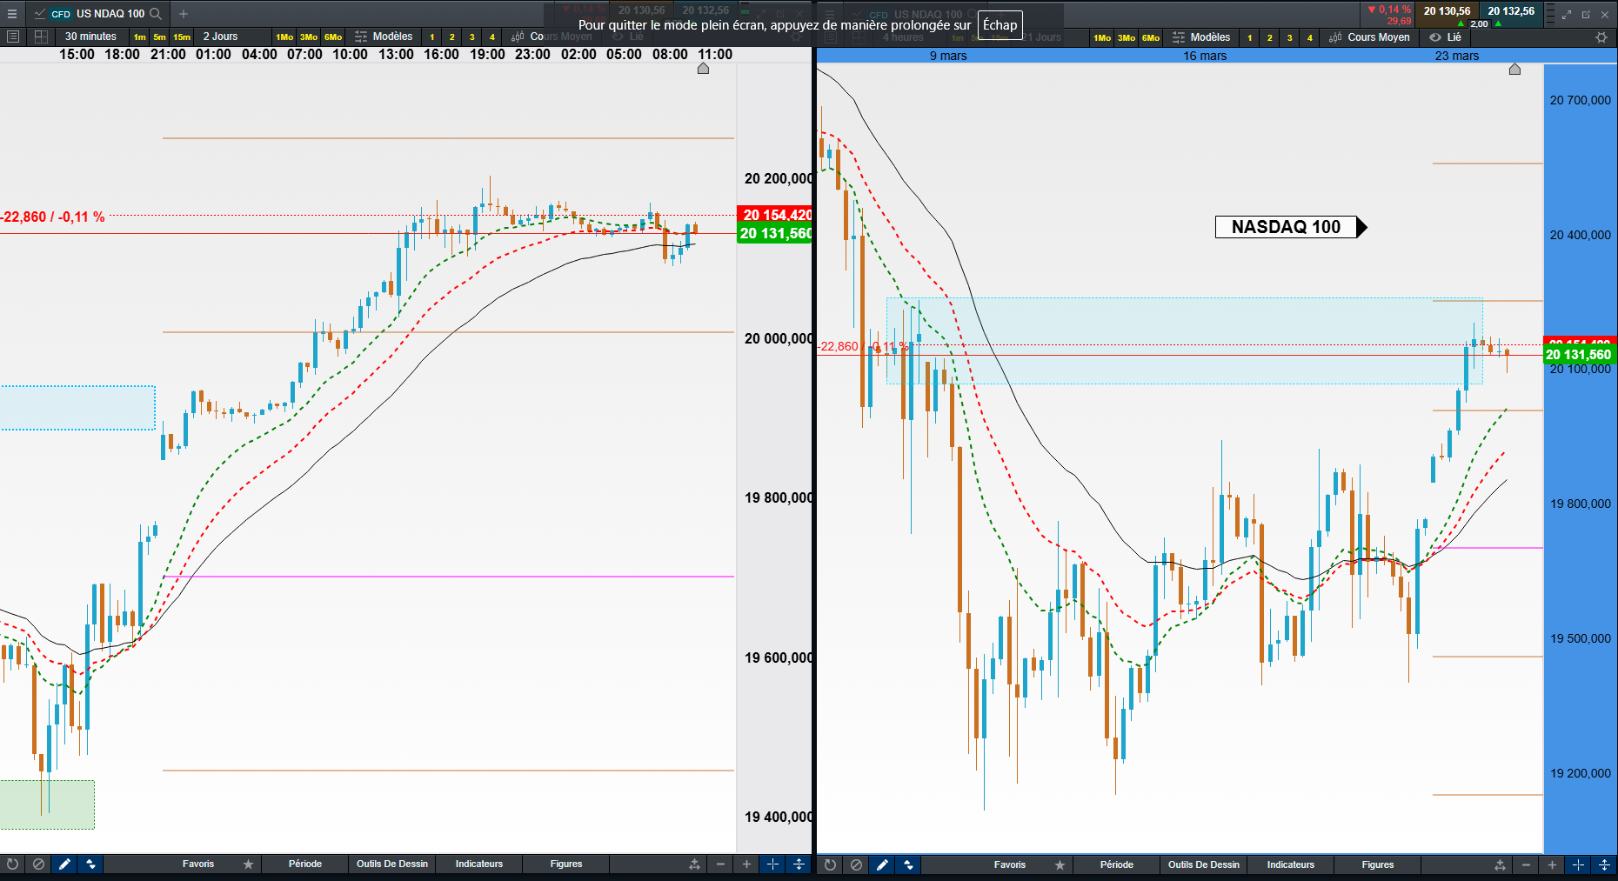Open the Modèles dropdown in left chart

384,37
